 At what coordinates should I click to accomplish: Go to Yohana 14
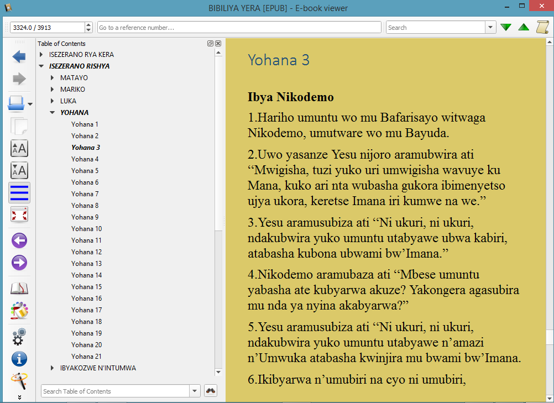pos(87,275)
